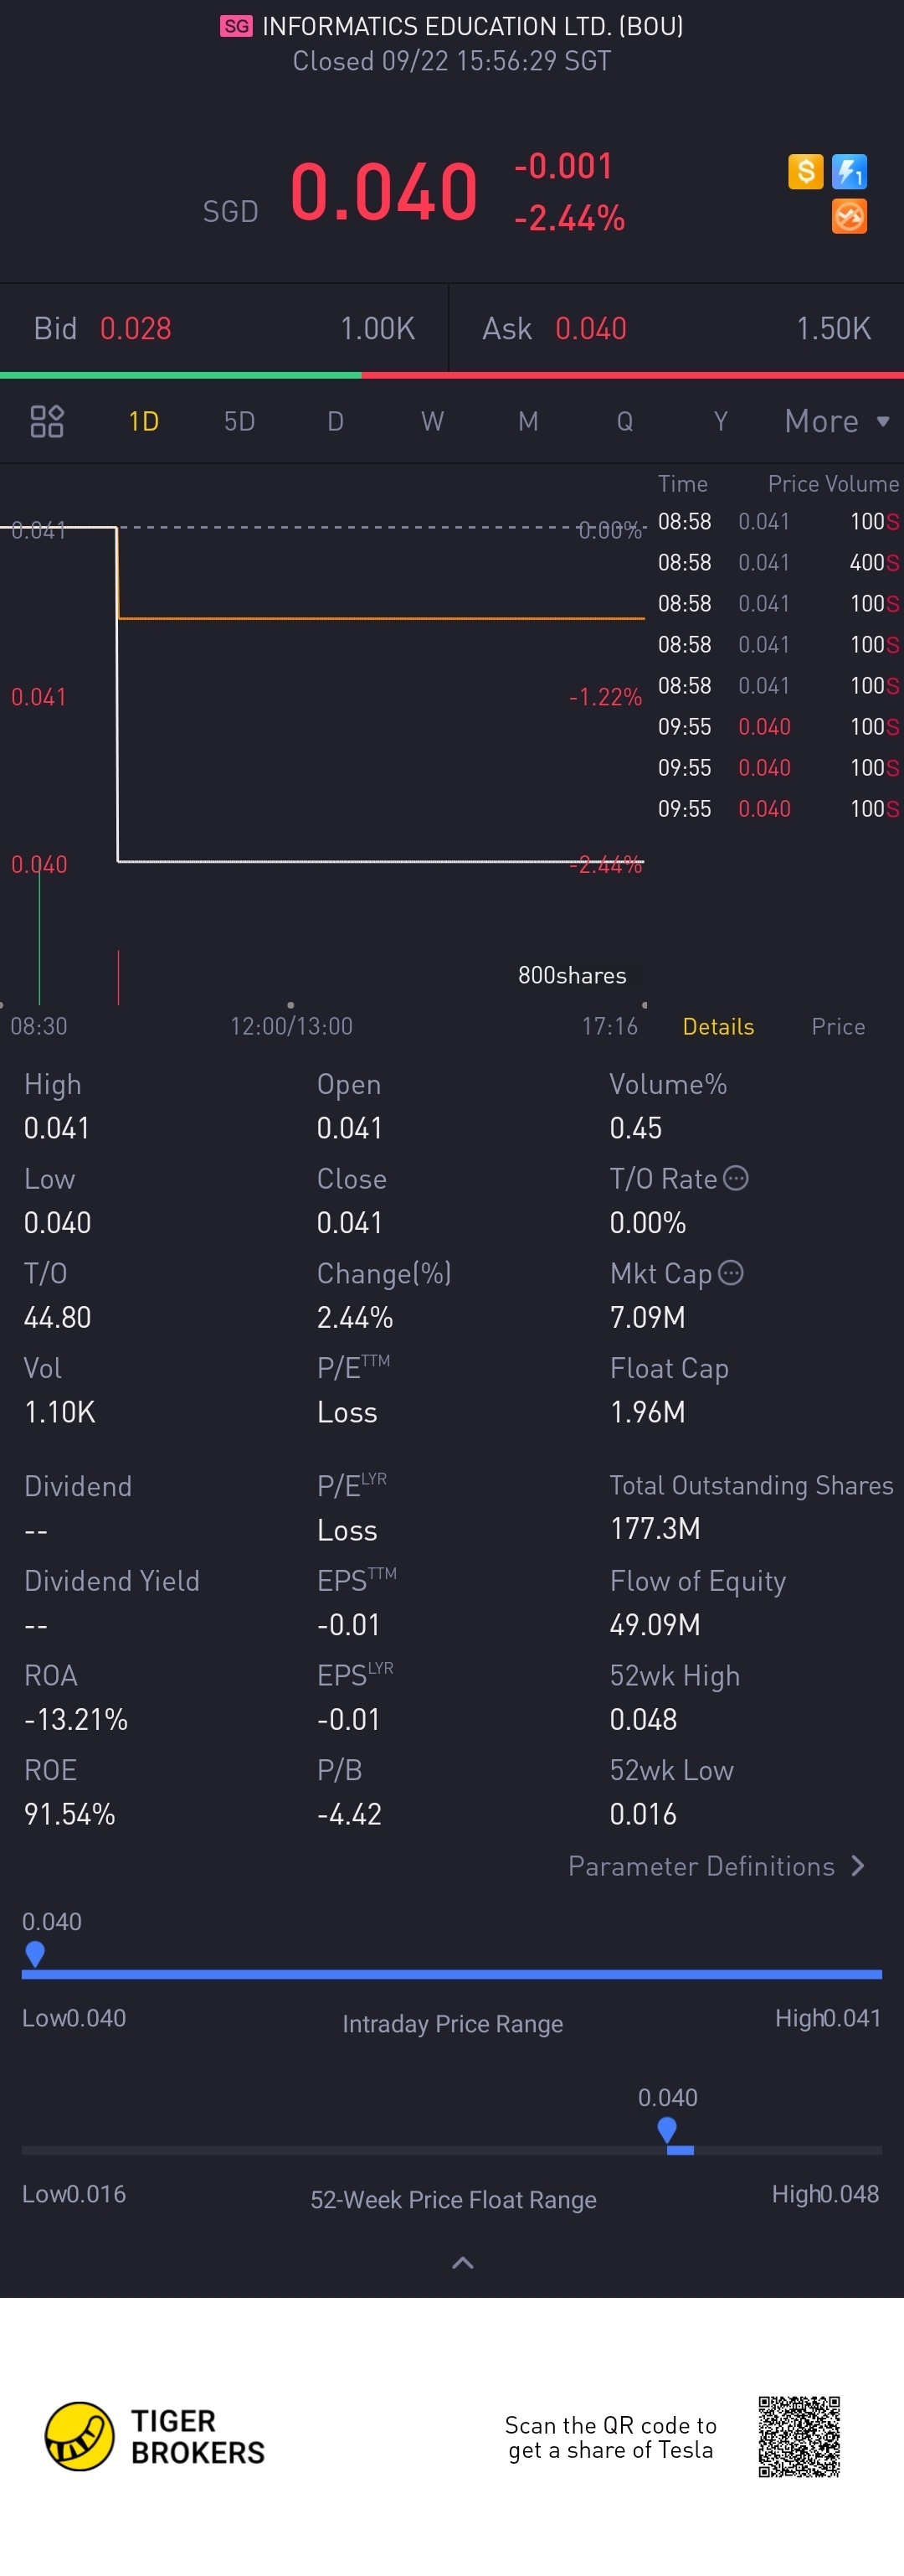The height and width of the screenshot is (2576, 904).
Task: Tap the Ask price 0.040 quote
Action: (590, 328)
